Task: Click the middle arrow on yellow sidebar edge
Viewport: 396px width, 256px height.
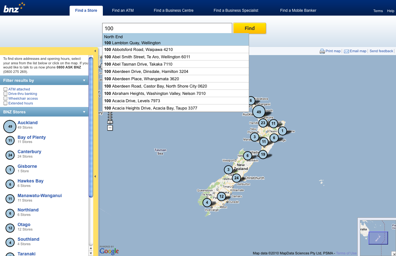Action: (x=95, y=176)
